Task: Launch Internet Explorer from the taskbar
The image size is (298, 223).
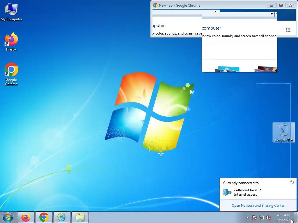Action: tap(61, 217)
